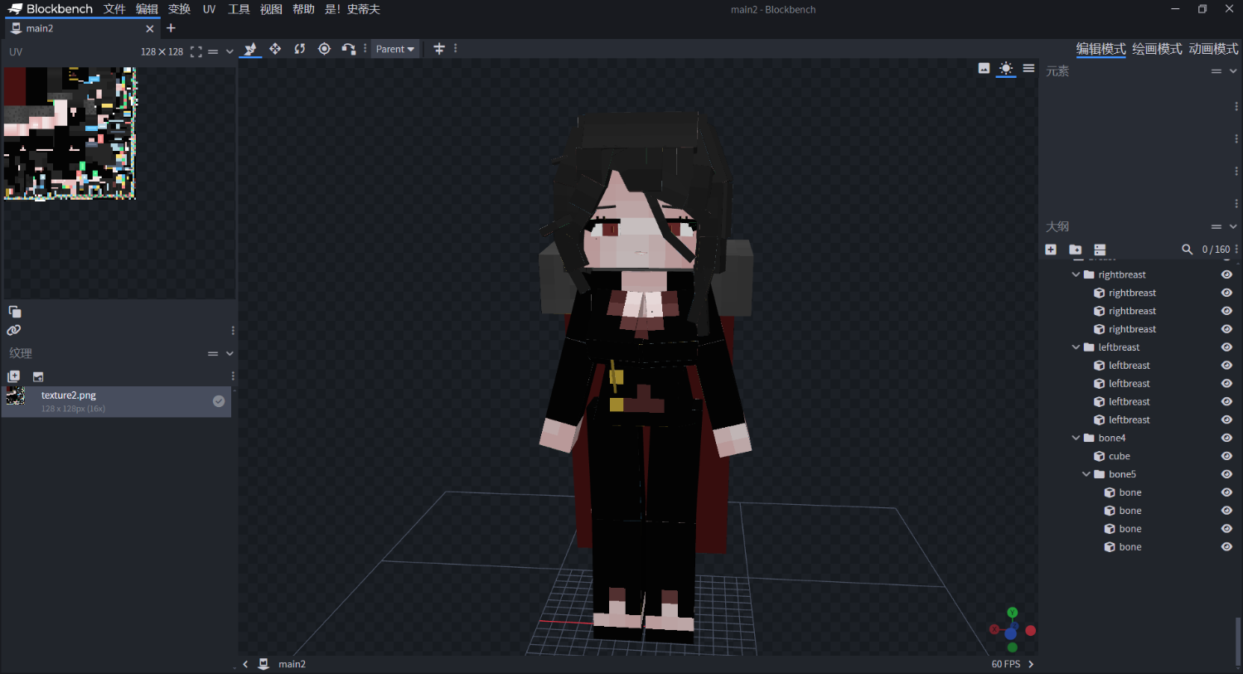Open the outliner search magnifier
The image size is (1243, 674).
[1187, 250]
